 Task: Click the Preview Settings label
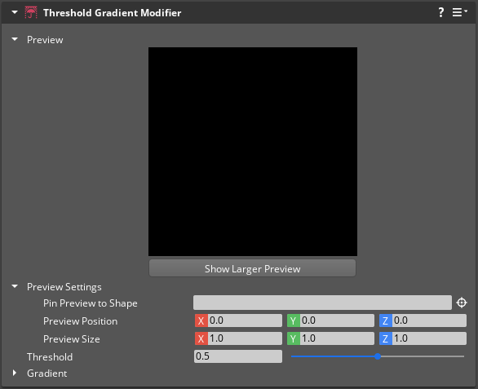pyautogui.click(x=64, y=287)
